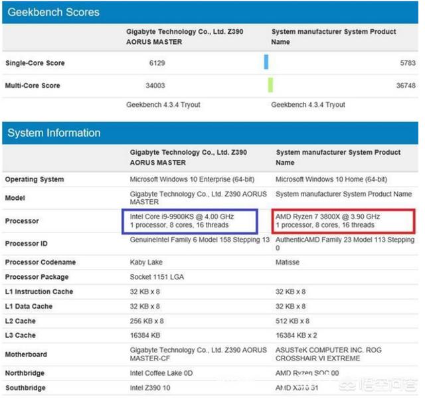
Task: Click Gigabyte Z390 AORUS MASTER column header in Scores table
Action: [185, 37]
